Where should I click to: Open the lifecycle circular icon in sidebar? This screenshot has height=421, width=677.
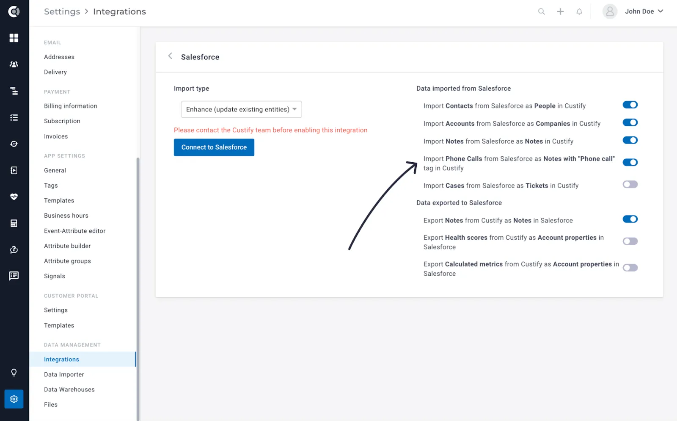pos(14,144)
